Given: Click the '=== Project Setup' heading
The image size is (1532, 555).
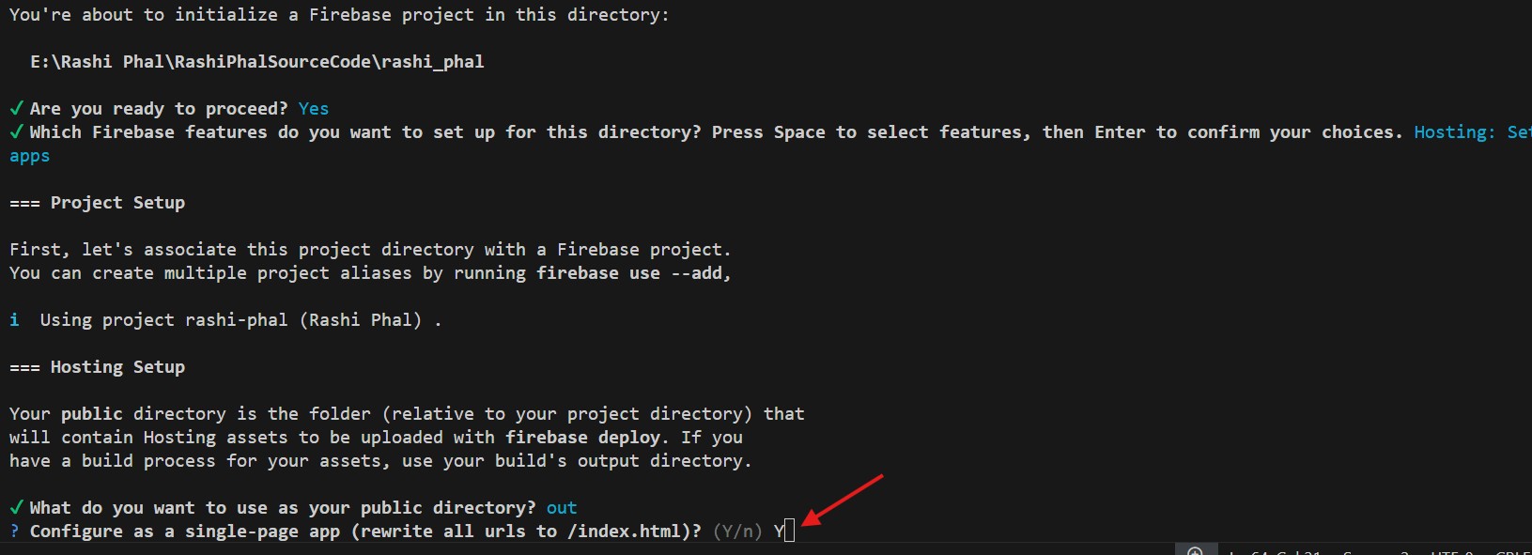Looking at the screenshot, I should (x=98, y=202).
